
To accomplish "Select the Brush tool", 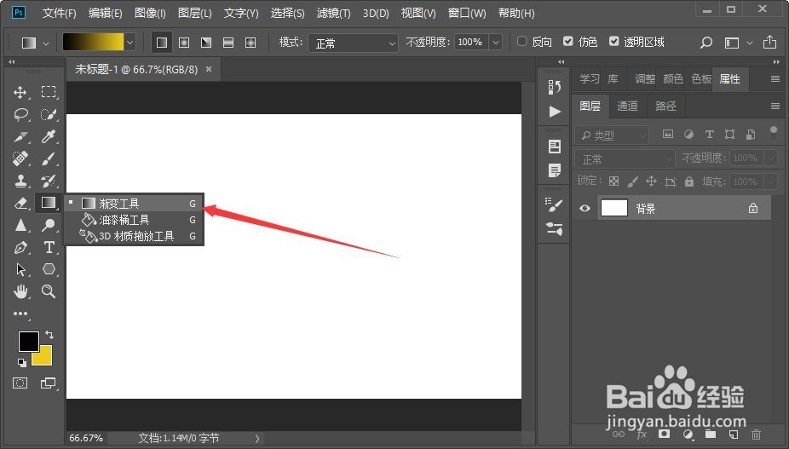I will point(49,158).
